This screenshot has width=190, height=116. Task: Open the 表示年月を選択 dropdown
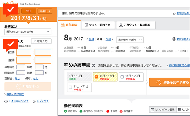130,39
